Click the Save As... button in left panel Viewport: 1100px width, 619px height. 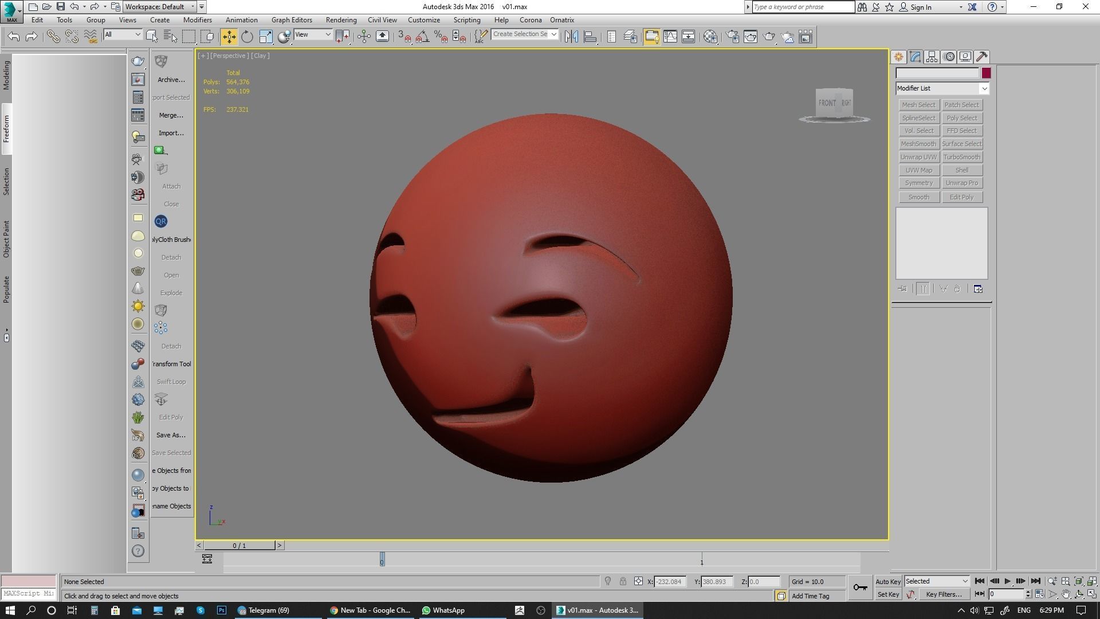tap(171, 435)
